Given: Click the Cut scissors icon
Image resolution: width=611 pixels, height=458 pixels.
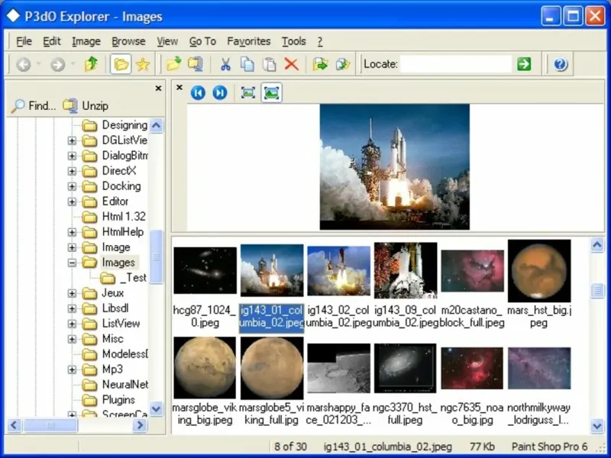Looking at the screenshot, I should pyautogui.click(x=225, y=65).
